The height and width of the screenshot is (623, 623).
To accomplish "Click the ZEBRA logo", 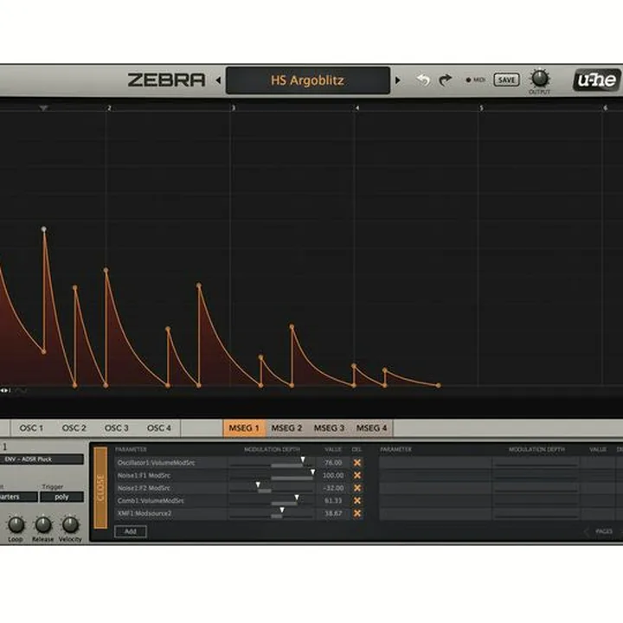I will pyautogui.click(x=166, y=80).
